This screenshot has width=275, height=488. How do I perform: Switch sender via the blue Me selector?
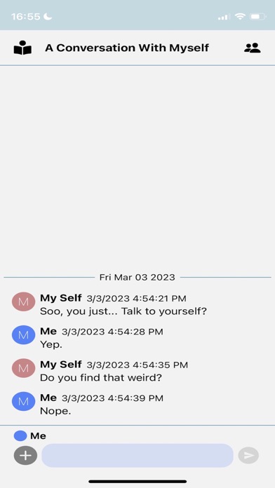click(30, 435)
